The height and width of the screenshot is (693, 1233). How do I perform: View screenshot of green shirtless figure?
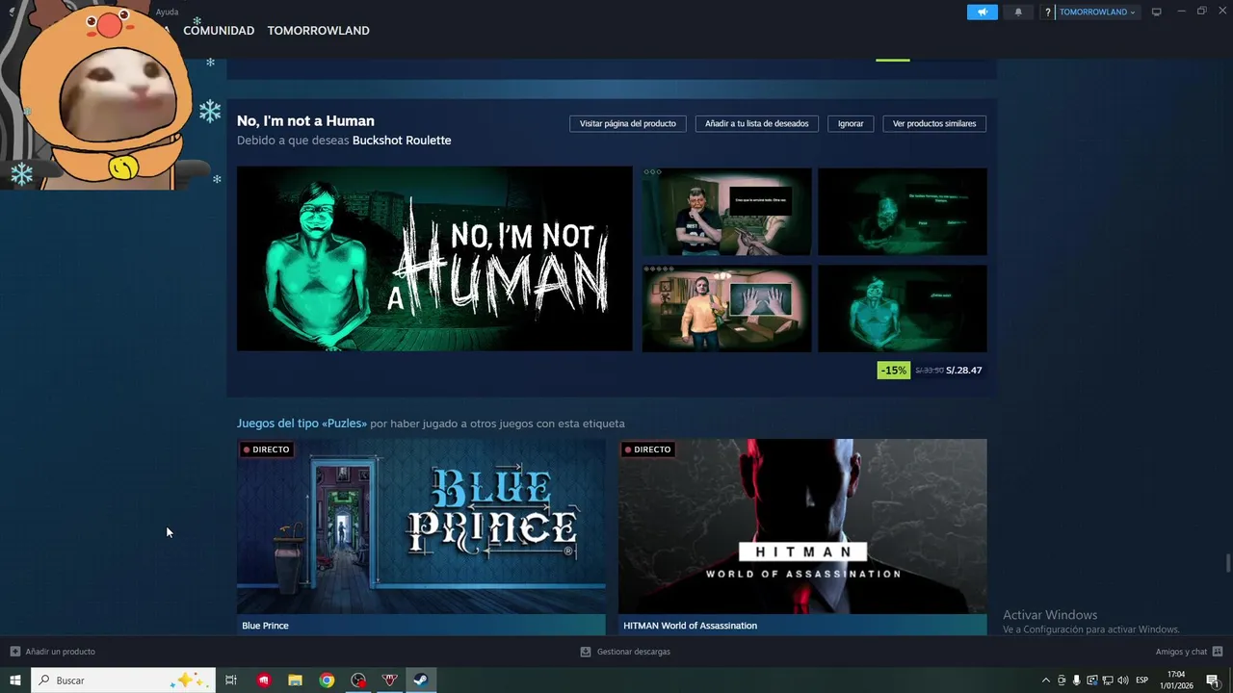902,309
